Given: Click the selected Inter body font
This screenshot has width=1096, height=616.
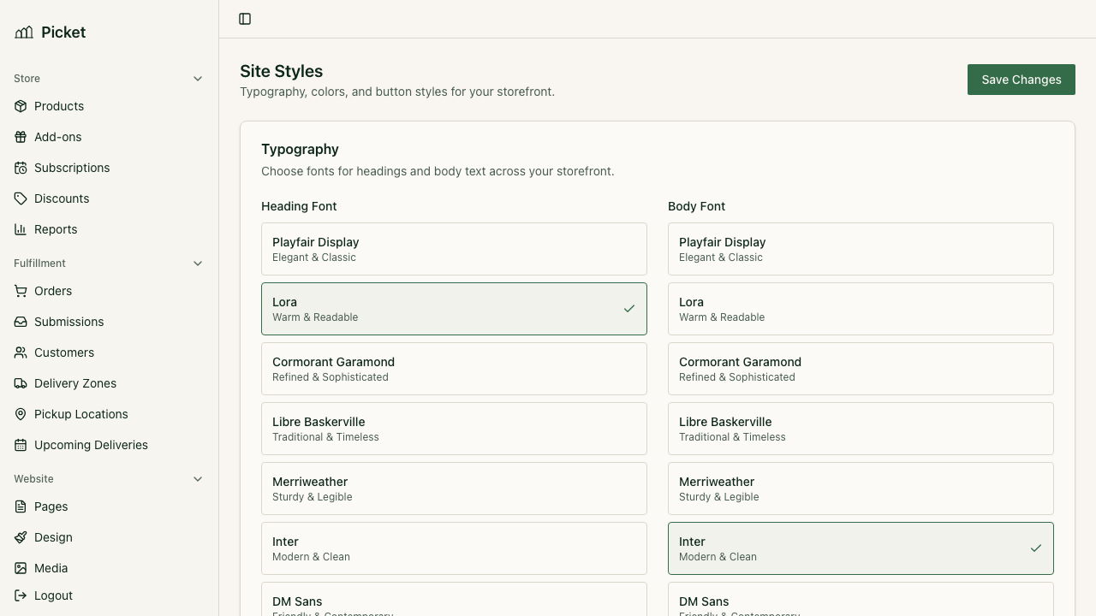Looking at the screenshot, I should (x=861, y=548).
